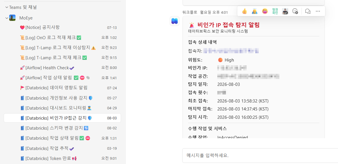Image resolution: width=338 pixels, height=164 pixels.
Task: Open the add reaction emoji picker
Action: click(x=295, y=11)
